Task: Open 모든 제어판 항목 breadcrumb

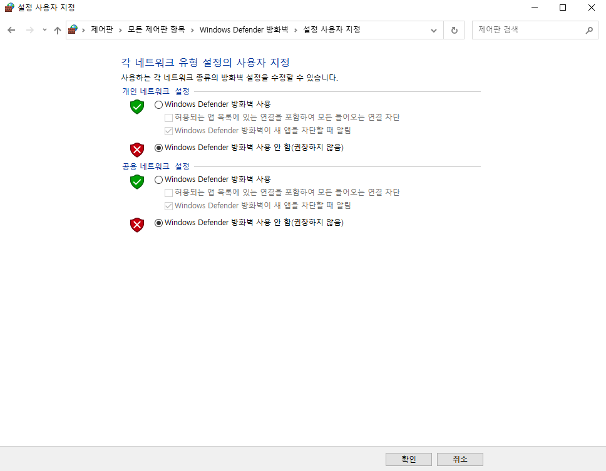Action: (157, 30)
